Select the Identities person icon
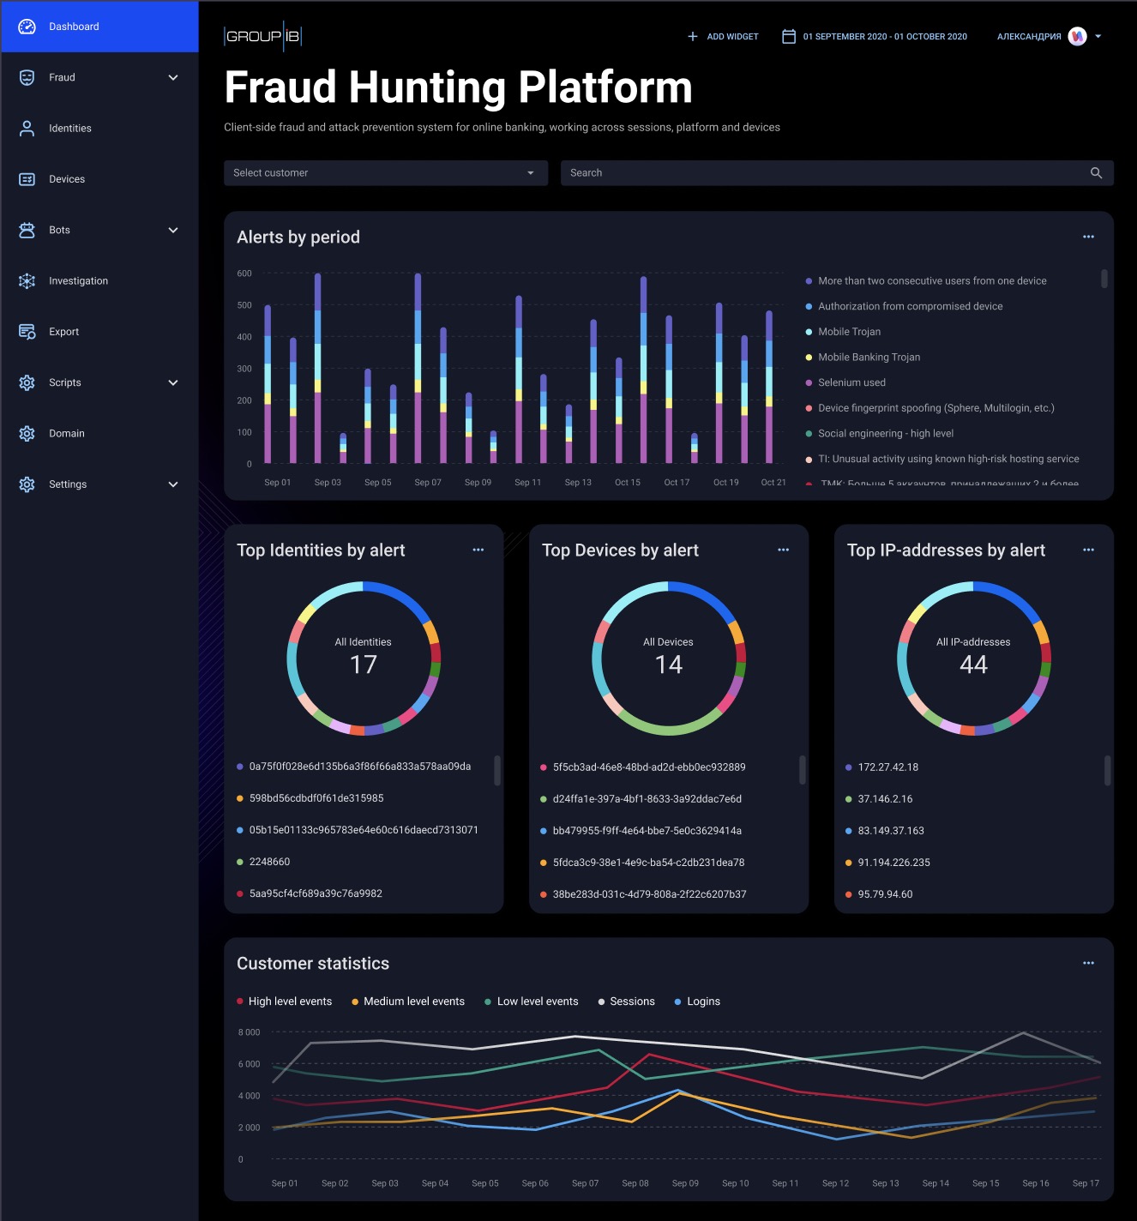This screenshot has height=1221, width=1137. [x=27, y=129]
